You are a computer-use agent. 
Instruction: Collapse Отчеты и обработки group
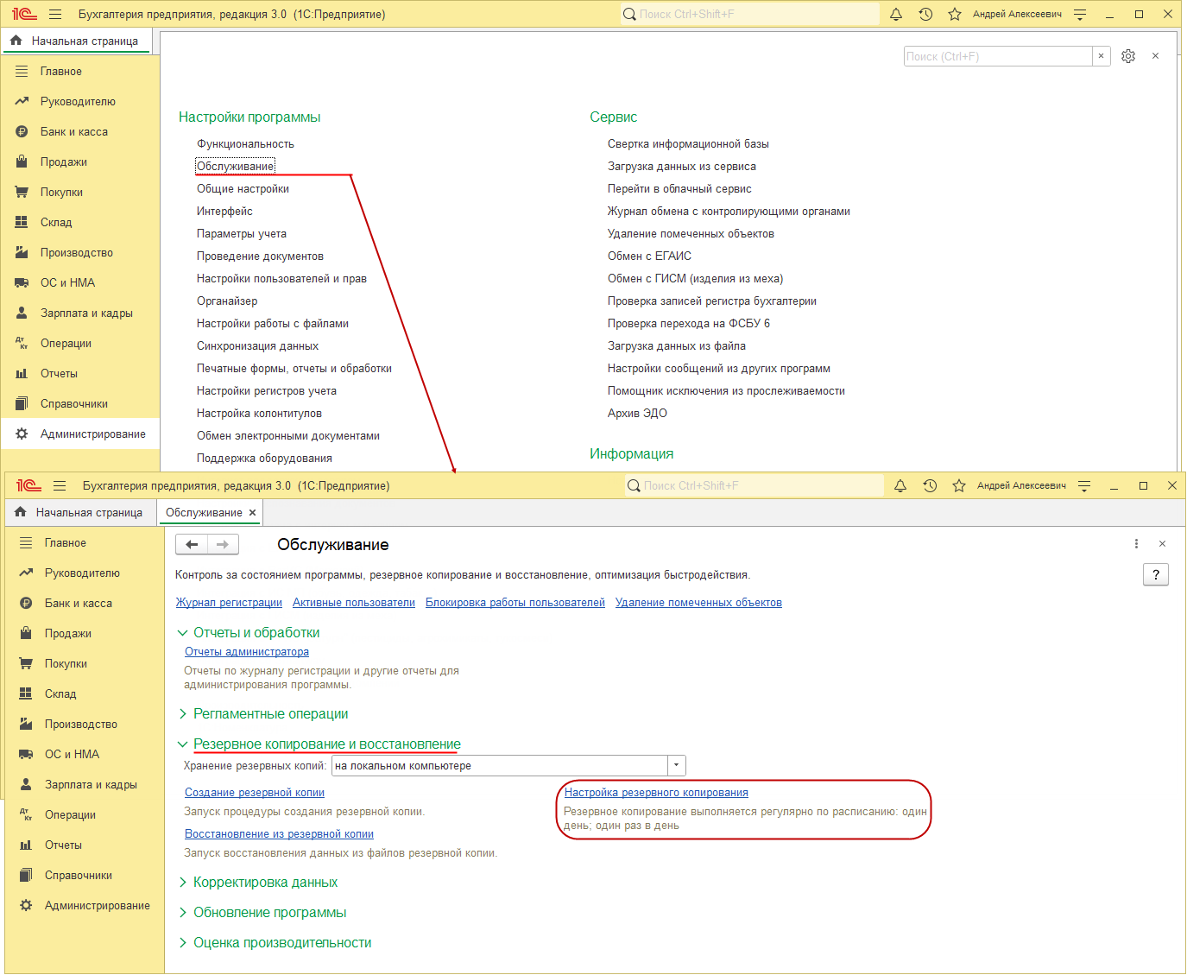coord(182,633)
